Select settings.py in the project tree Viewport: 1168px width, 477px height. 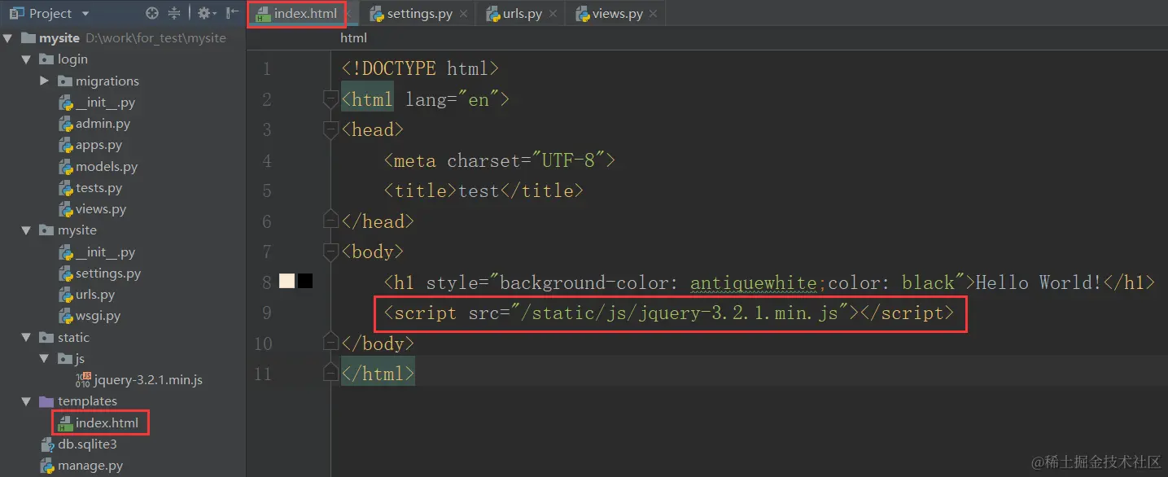(108, 274)
